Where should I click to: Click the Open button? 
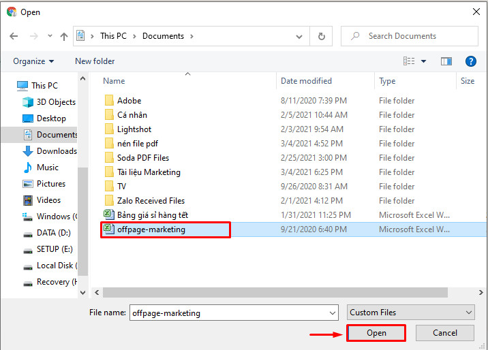coord(376,333)
